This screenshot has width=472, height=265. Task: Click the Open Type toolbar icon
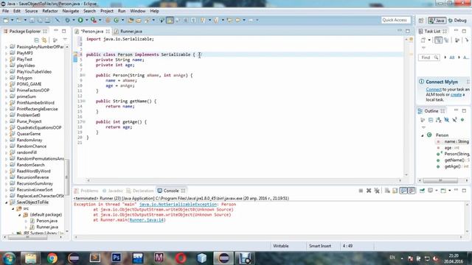131,20
